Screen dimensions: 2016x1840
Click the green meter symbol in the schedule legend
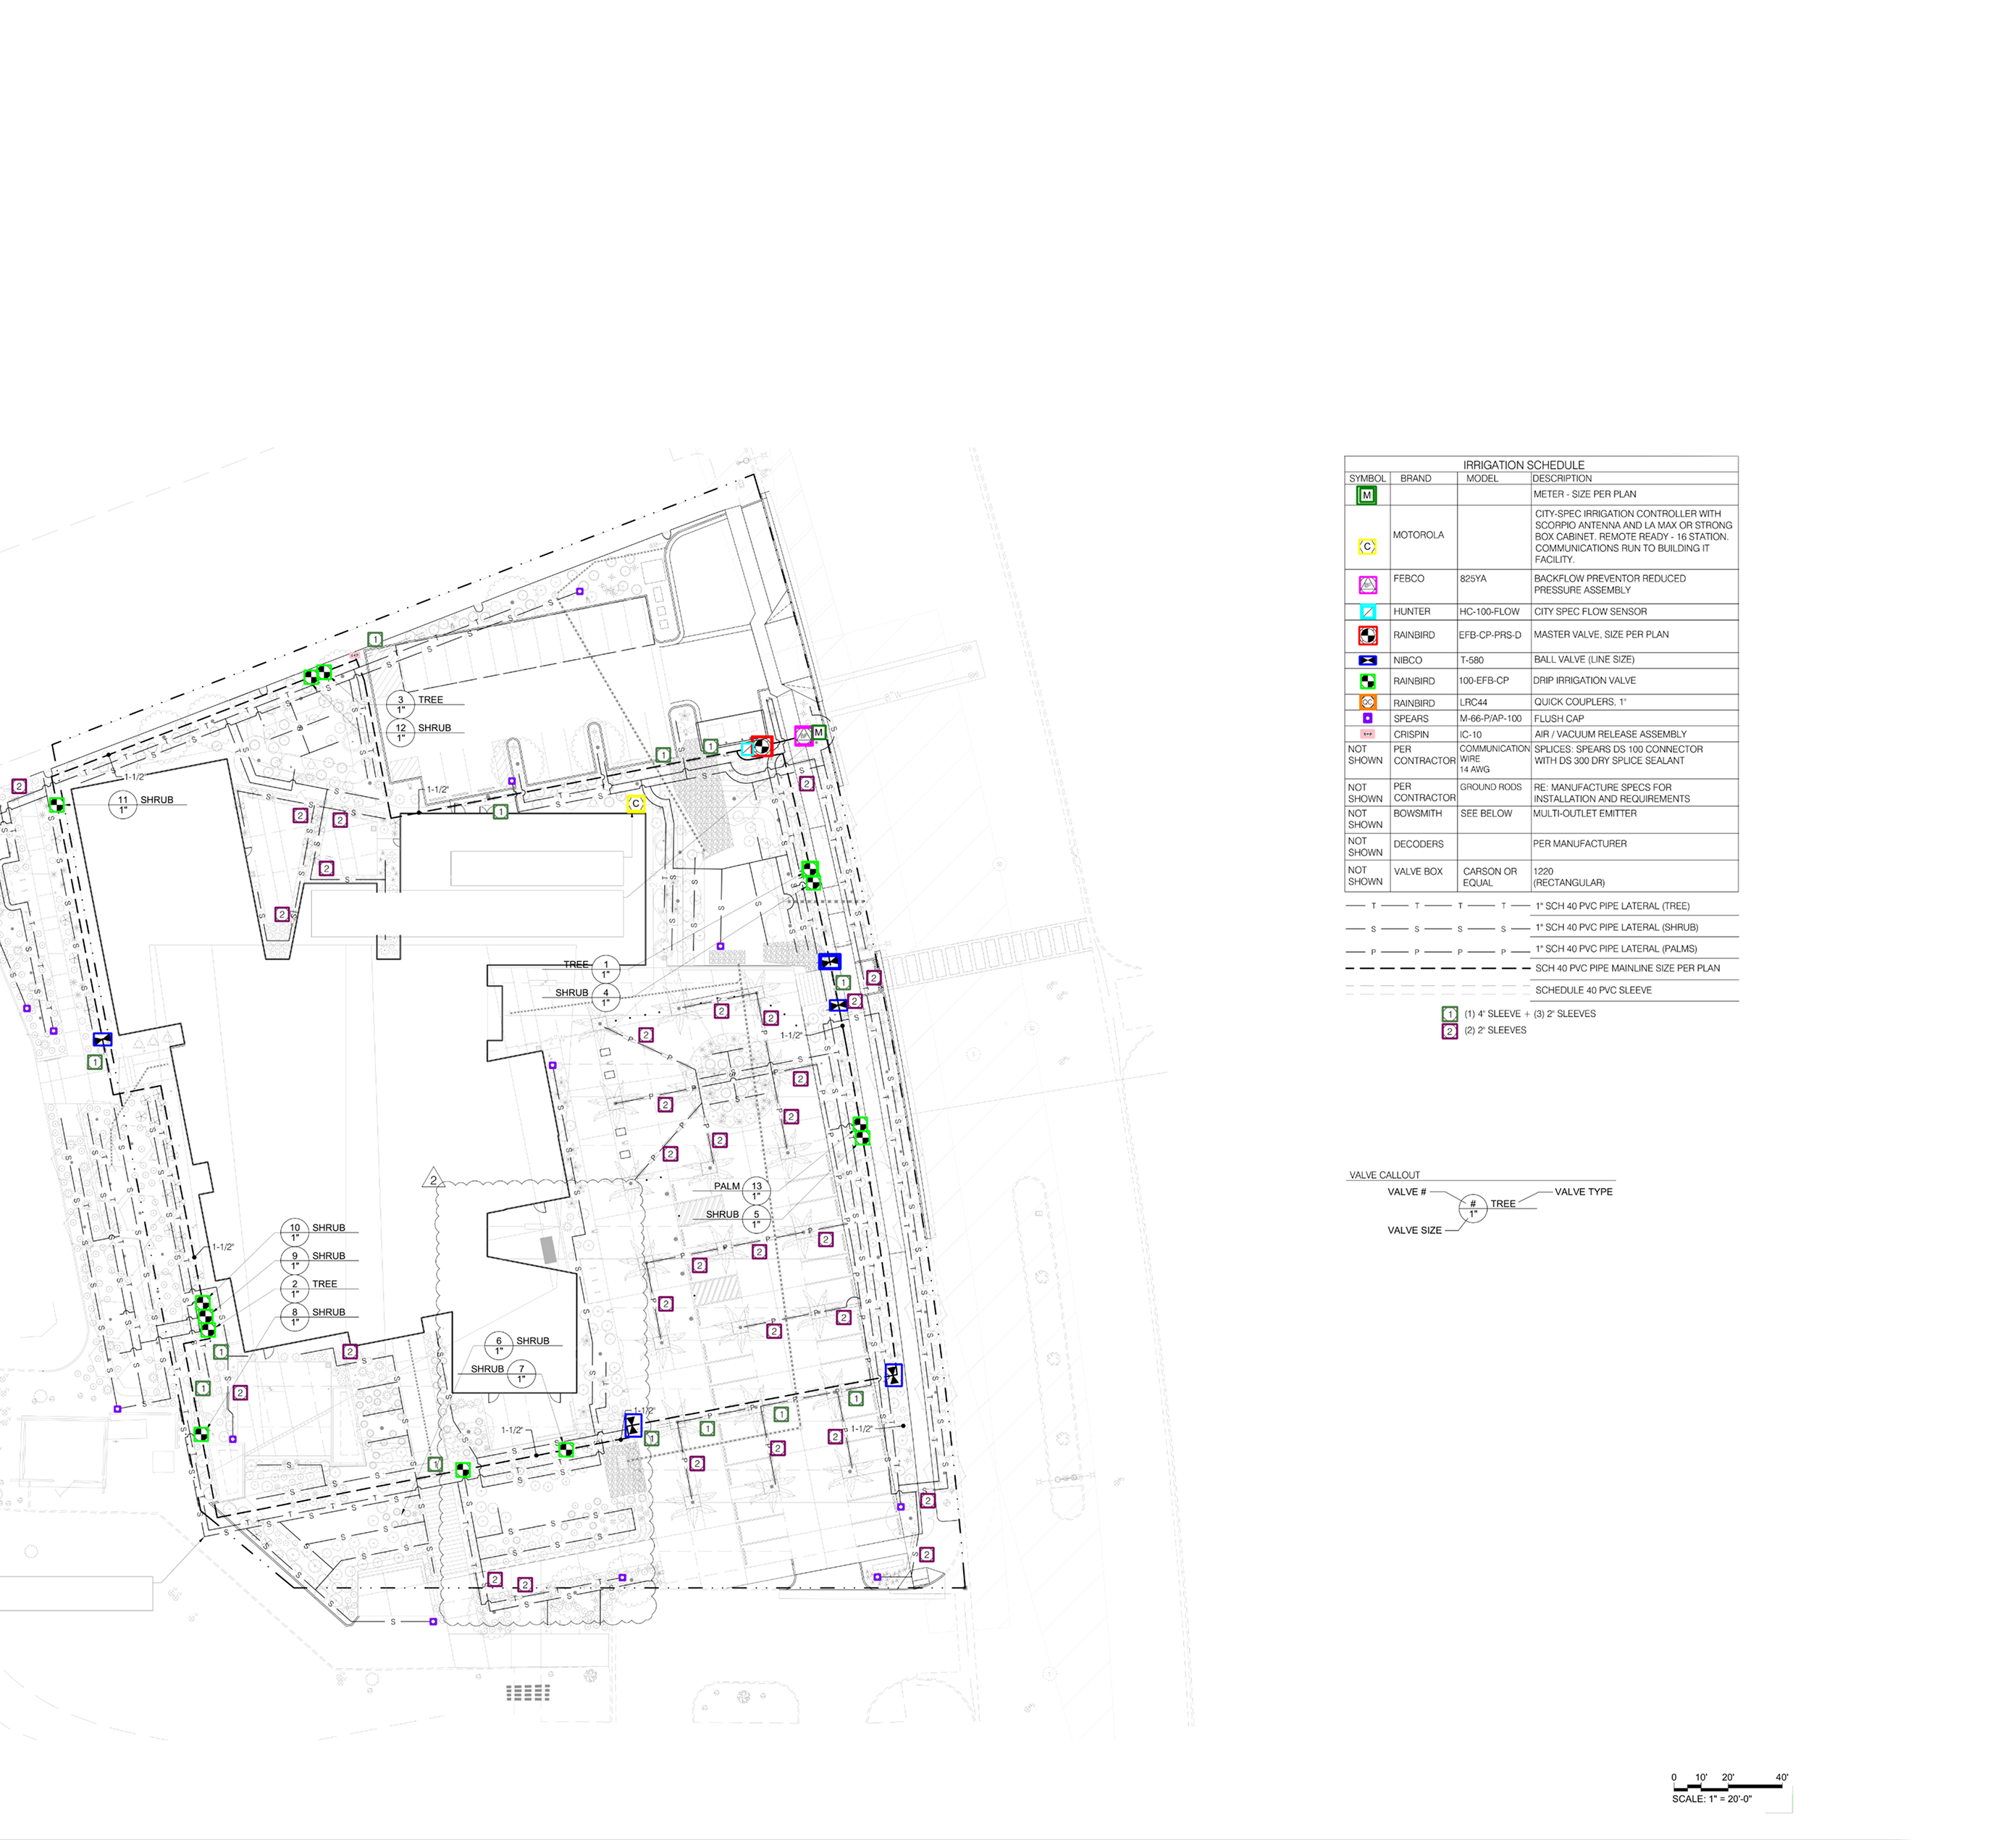click(x=1366, y=495)
